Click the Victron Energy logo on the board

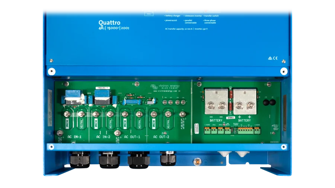(165, 86)
